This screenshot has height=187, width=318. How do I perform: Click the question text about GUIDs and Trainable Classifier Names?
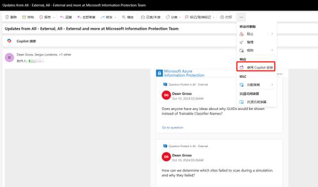pos(213,111)
